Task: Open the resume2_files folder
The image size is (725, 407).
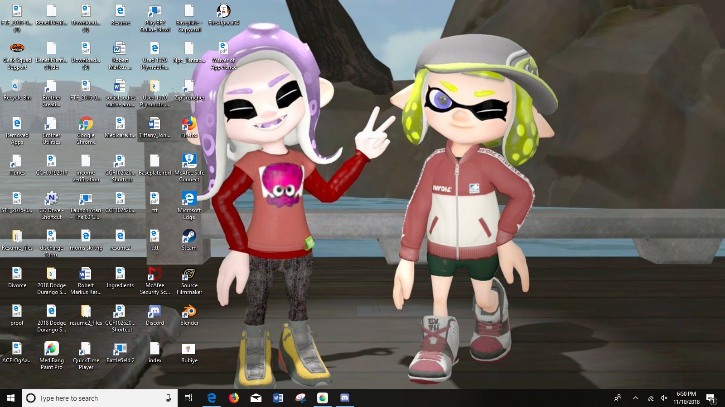Action: 86,315
